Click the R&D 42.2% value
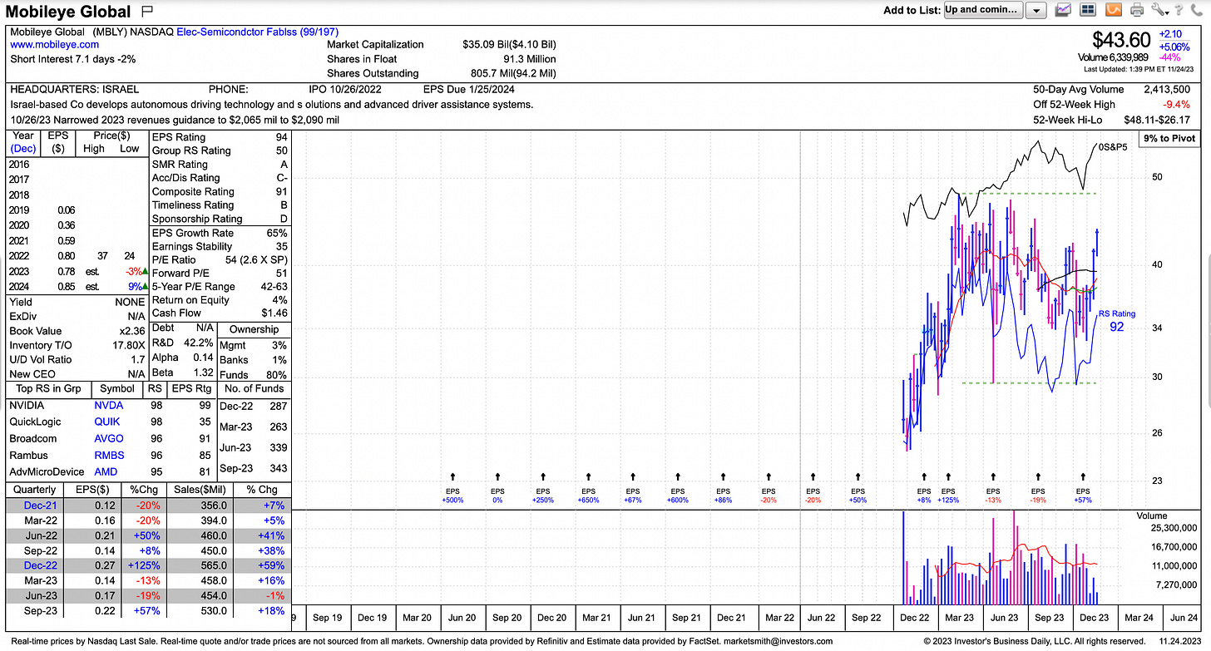This screenshot has width=1211, height=651. coord(200,342)
